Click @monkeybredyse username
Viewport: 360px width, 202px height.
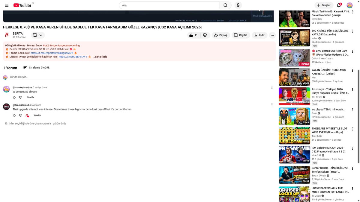pyautogui.click(x=22, y=87)
